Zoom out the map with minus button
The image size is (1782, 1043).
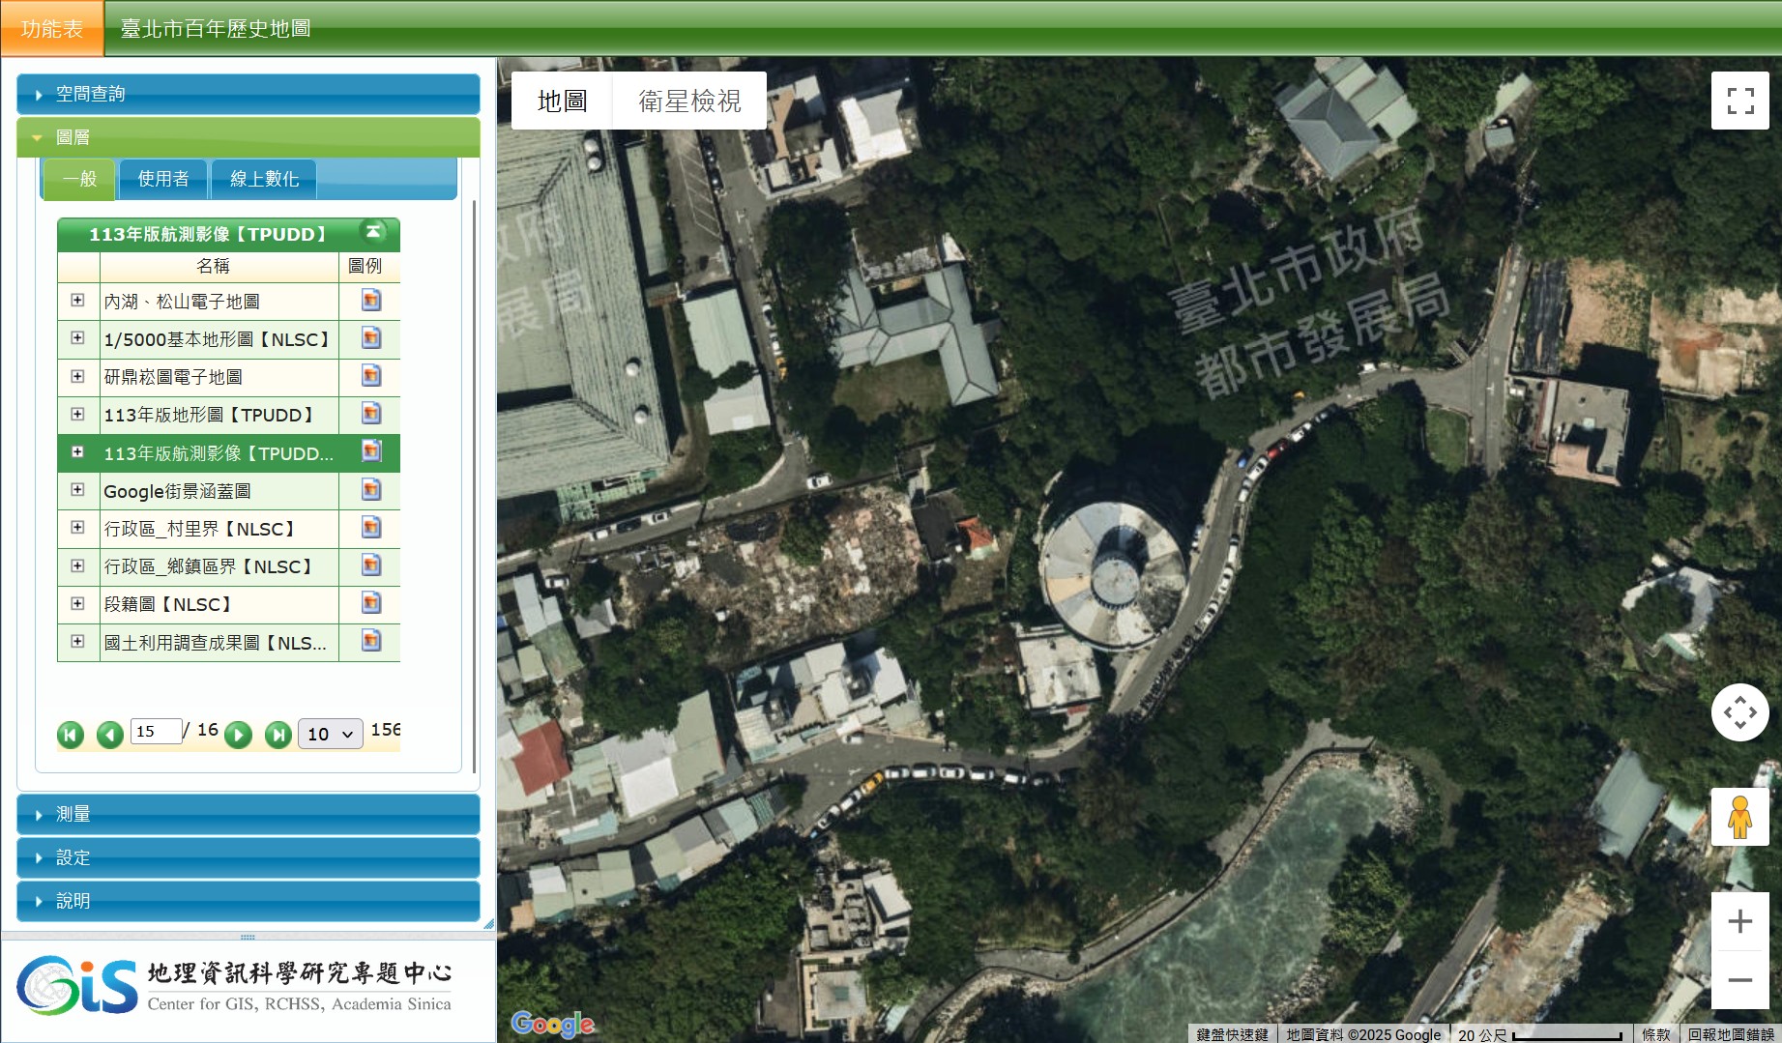point(1739,980)
